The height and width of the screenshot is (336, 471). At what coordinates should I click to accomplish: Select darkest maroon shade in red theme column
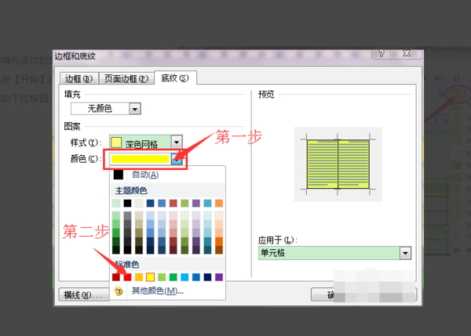coord(173,250)
